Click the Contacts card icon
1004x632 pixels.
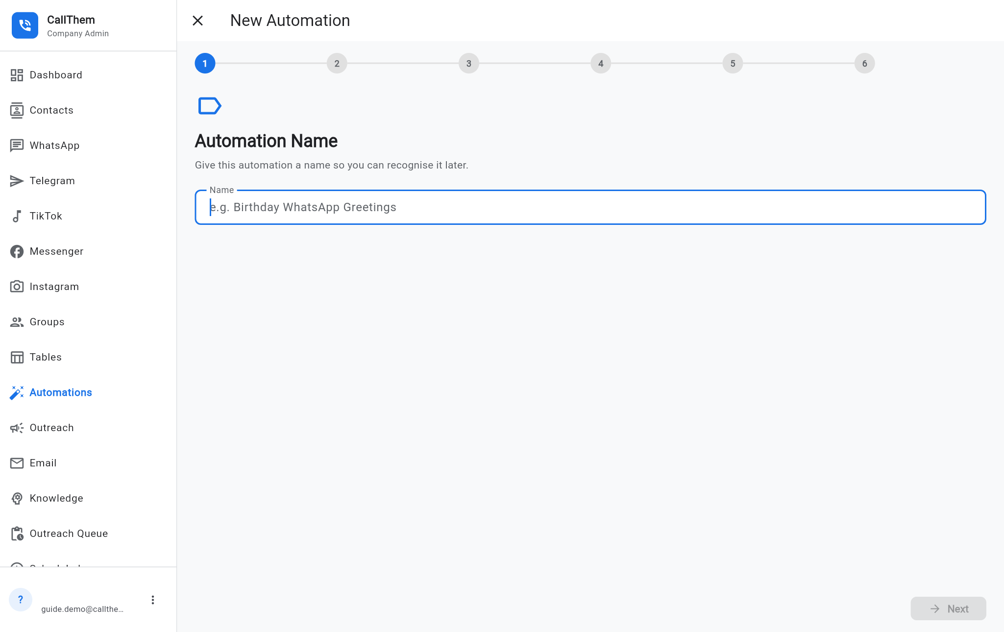pos(17,110)
